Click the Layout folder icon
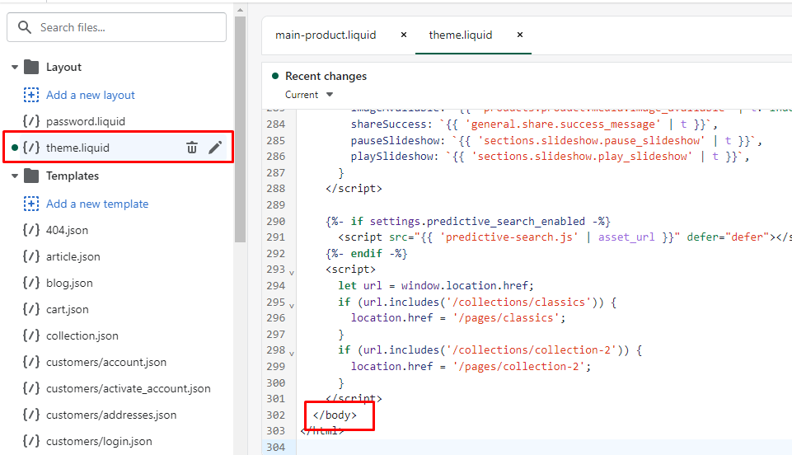 click(31, 67)
